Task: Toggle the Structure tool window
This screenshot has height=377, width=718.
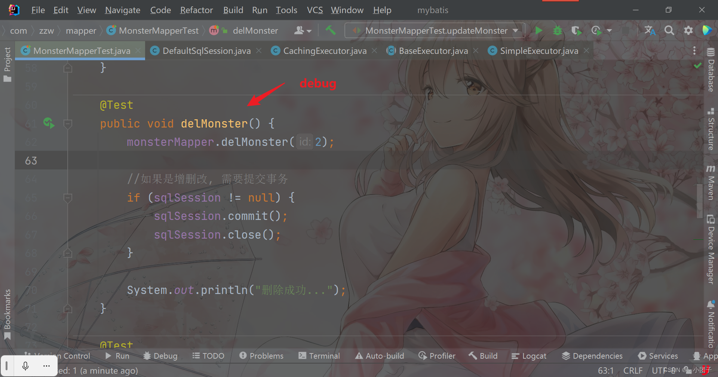Action: point(711,129)
